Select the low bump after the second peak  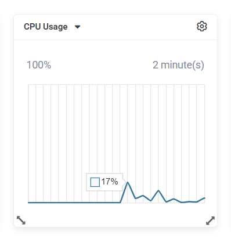point(174,199)
